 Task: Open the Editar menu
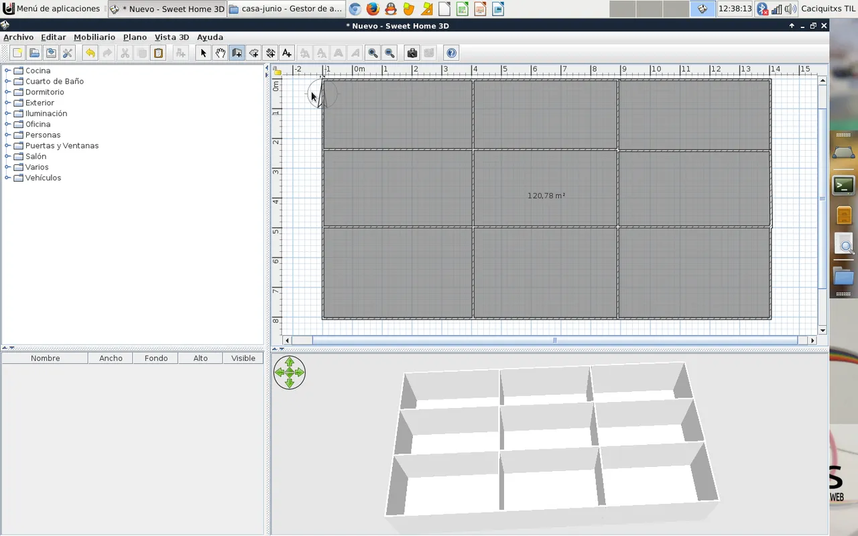pyautogui.click(x=53, y=37)
